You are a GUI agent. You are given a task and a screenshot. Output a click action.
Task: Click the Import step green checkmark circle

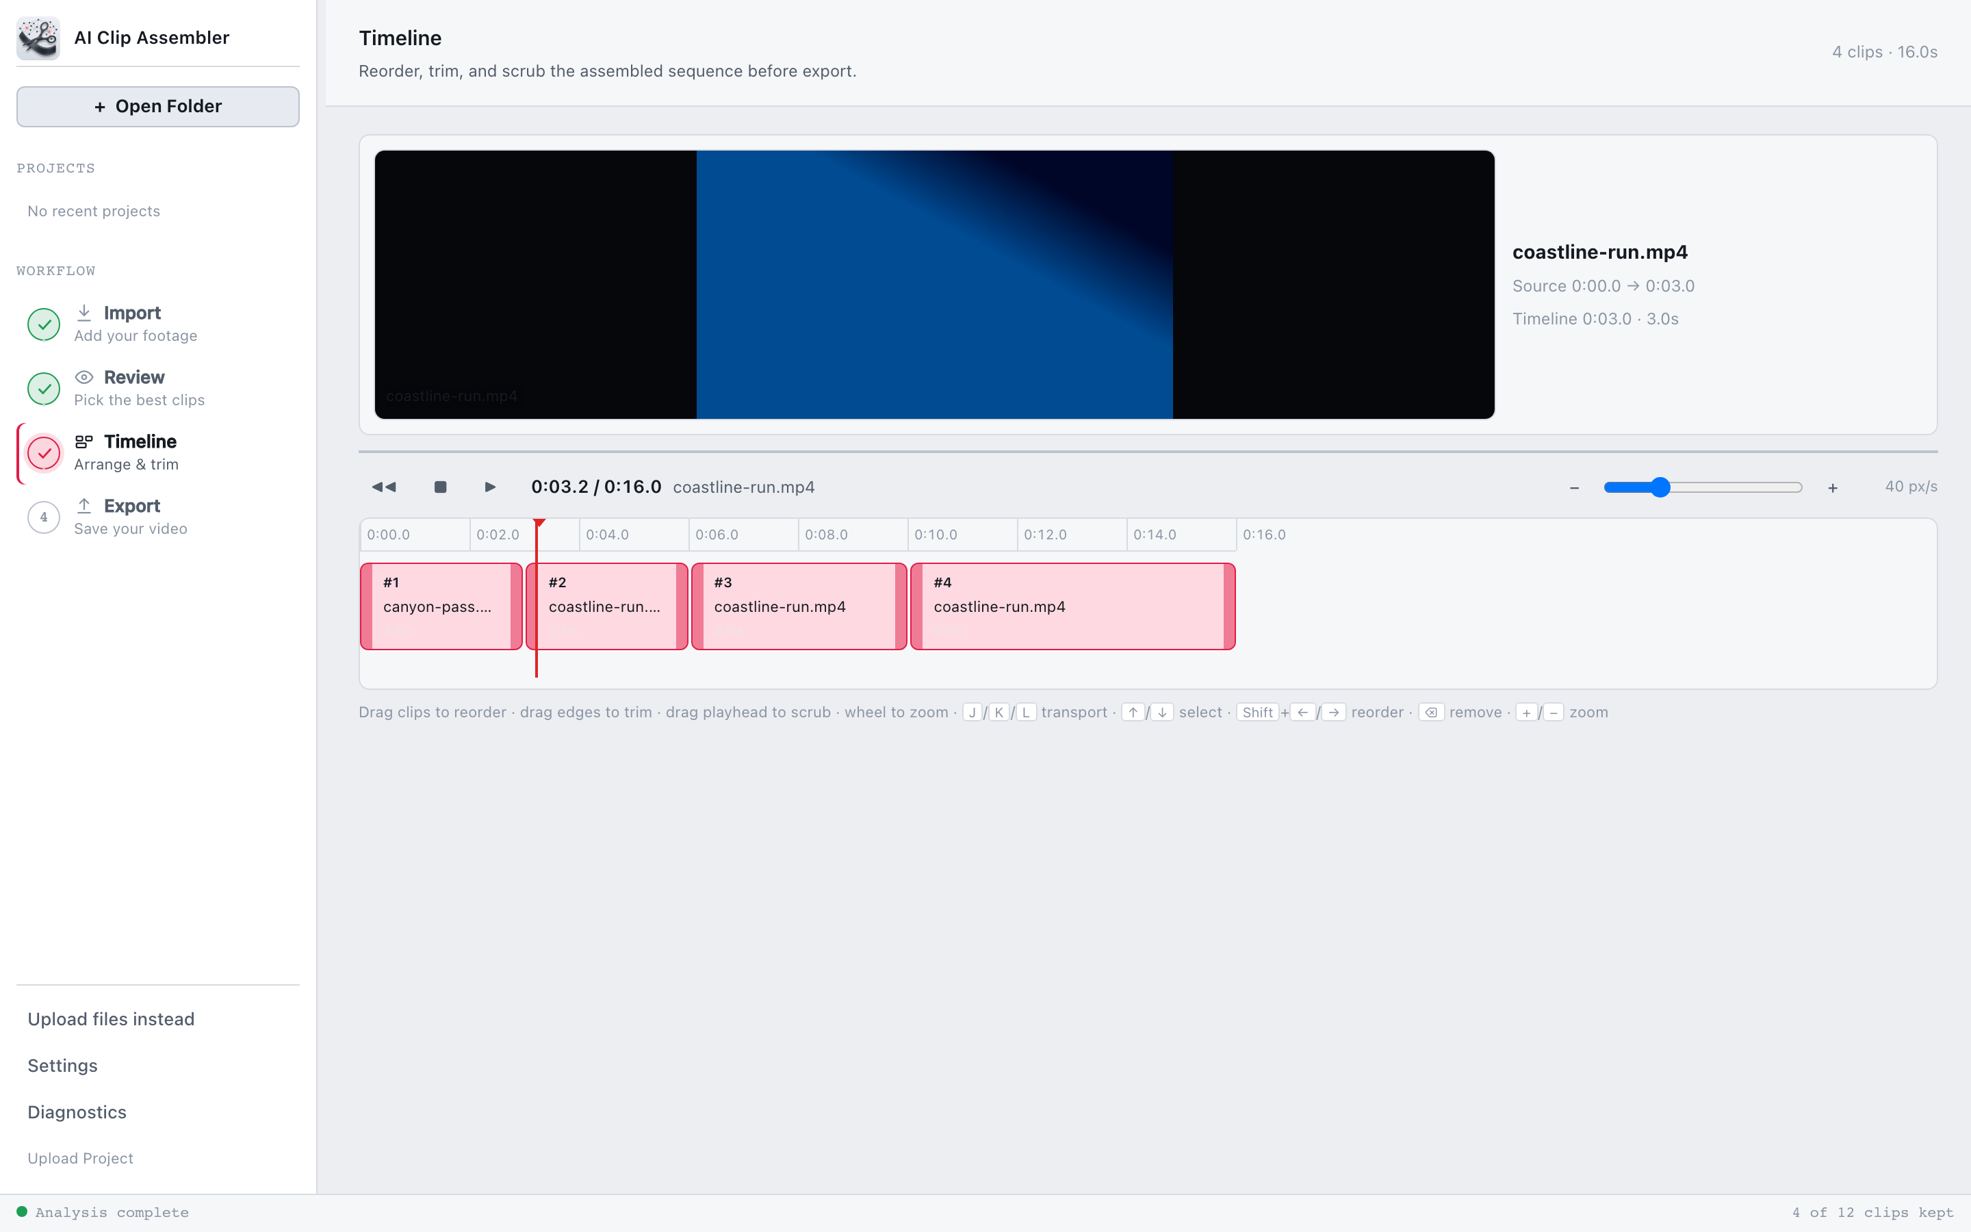coord(44,324)
